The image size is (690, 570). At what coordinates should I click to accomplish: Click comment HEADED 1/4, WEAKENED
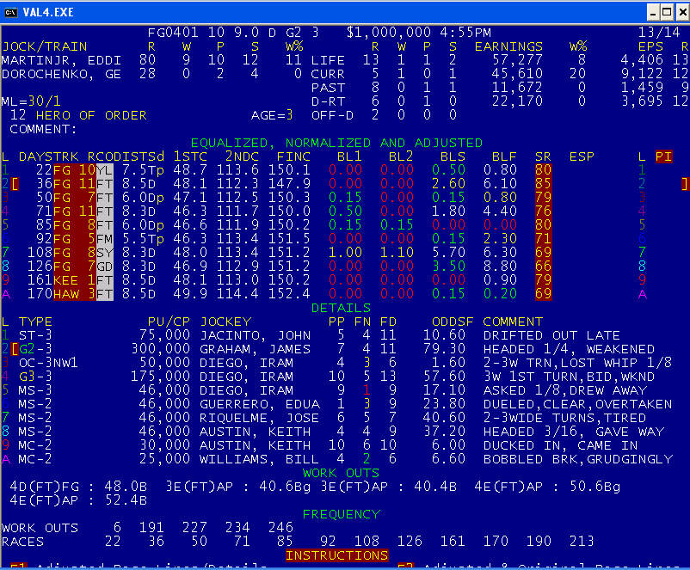pyautogui.click(x=569, y=349)
